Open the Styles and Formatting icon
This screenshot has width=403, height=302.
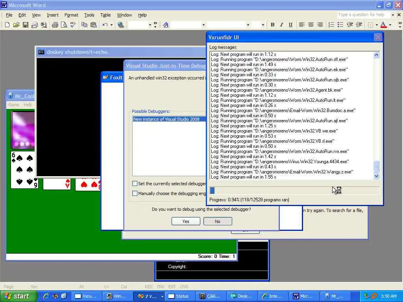click(166, 25)
